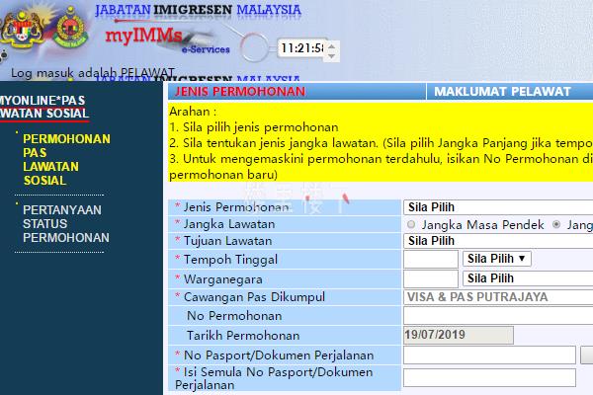
Task: Decrease time with the clock down arrow
Action: (333, 52)
